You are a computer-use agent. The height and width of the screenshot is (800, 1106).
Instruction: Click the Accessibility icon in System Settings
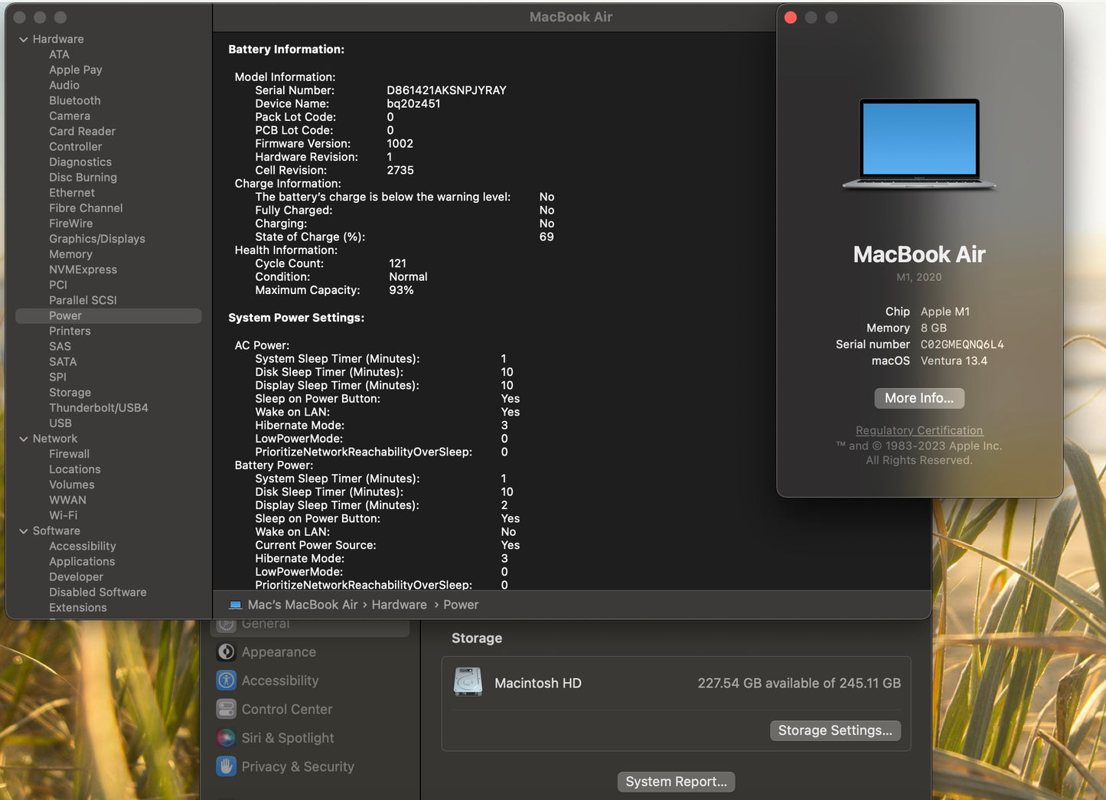click(226, 681)
